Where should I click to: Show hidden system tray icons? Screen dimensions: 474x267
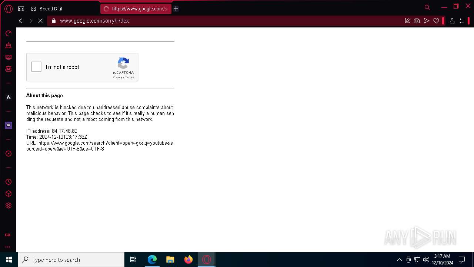click(399, 260)
